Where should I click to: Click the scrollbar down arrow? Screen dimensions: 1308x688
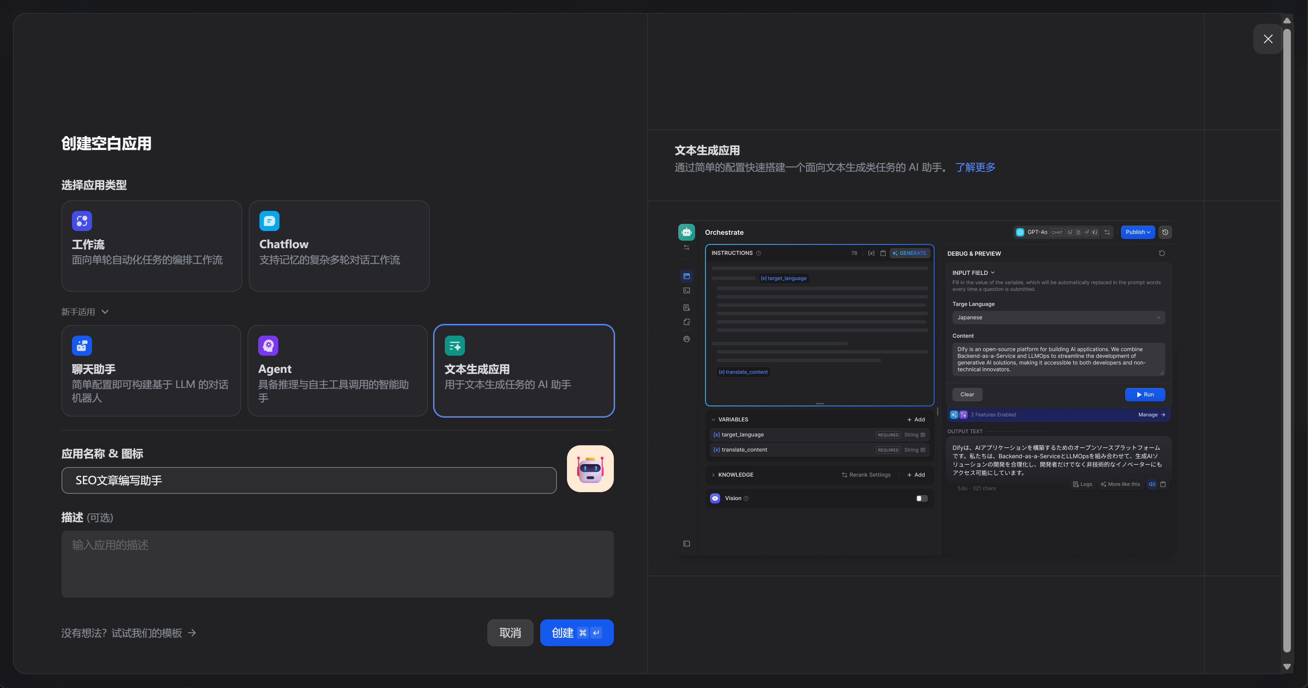pyautogui.click(x=1287, y=667)
